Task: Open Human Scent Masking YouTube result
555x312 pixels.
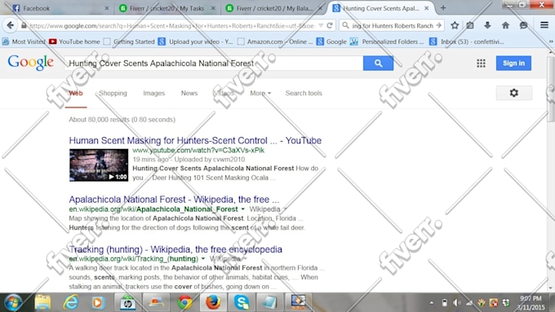Action: click(195, 140)
